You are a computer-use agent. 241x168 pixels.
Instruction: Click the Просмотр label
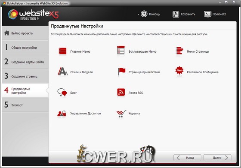click(219, 14)
